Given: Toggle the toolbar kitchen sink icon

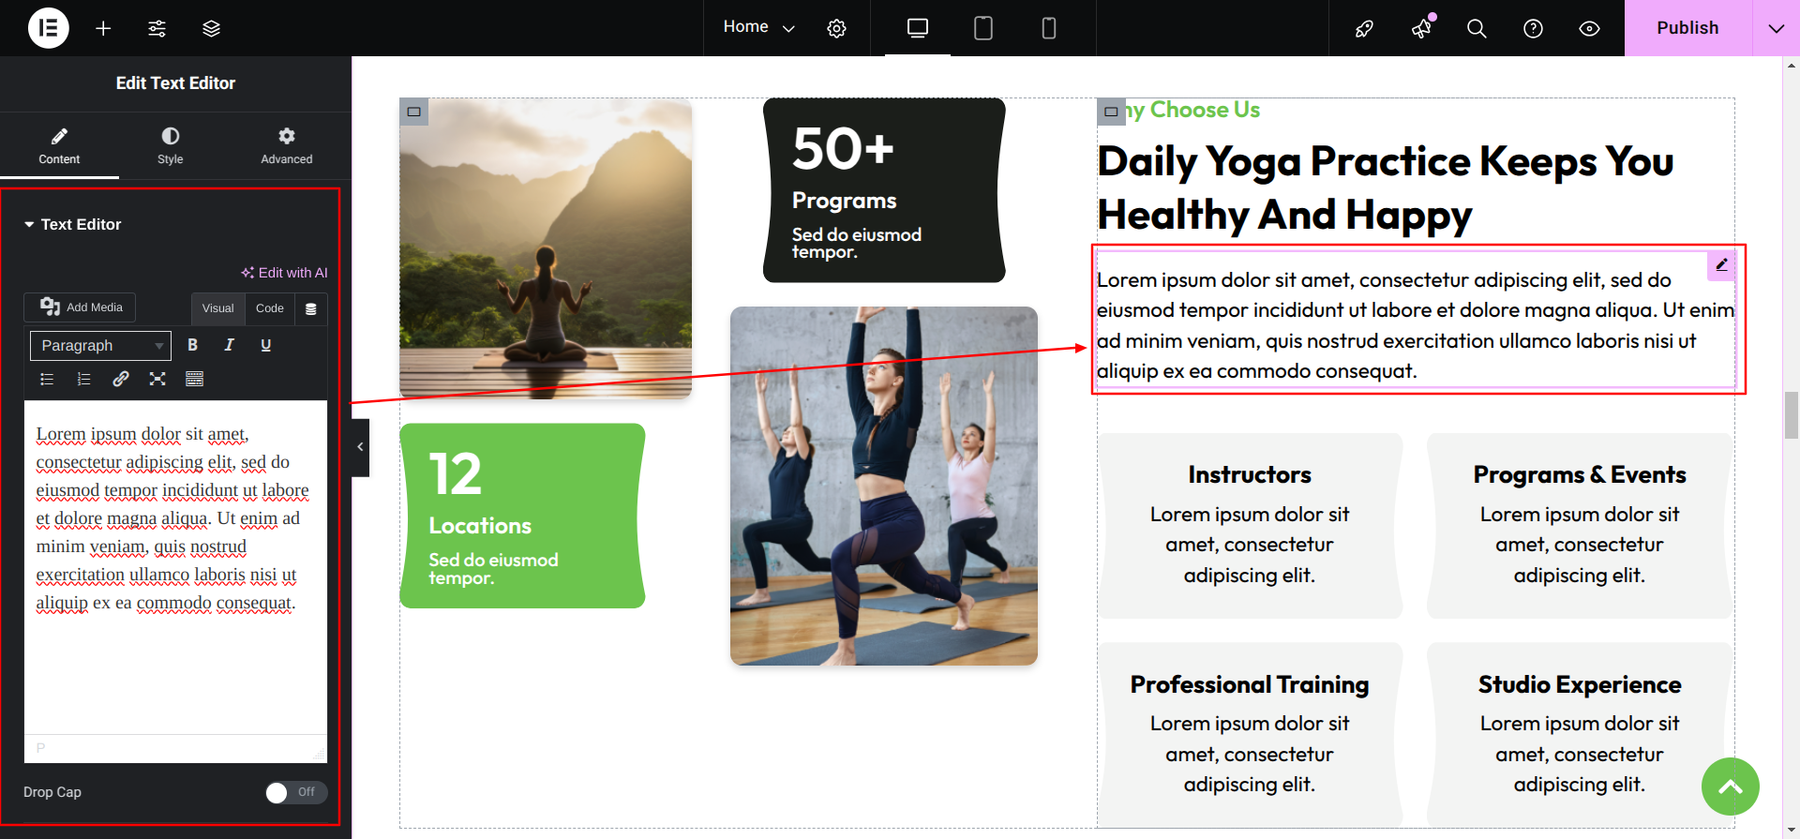Looking at the screenshot, I should pyautogui.click(x=194, y=379).
